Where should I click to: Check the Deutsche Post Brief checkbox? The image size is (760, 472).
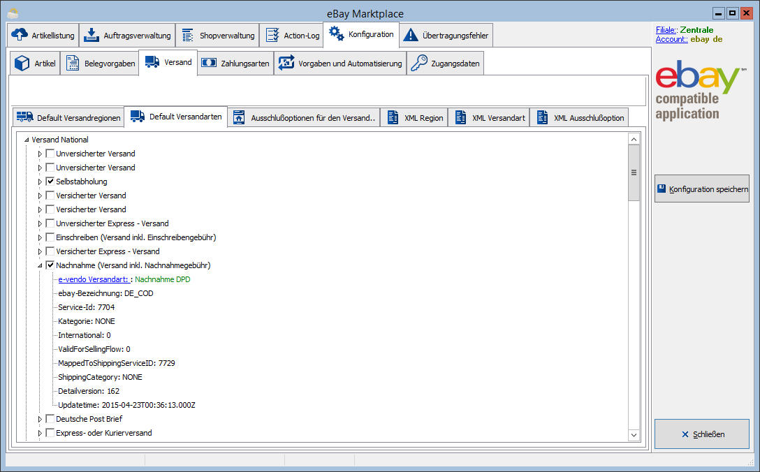click(x=50, y=419)
